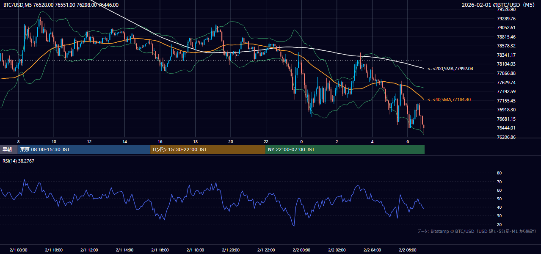The height and width of the screenshot is (254, 541).
Task: Click RSI scale value 30
Action: pos(499,216)
